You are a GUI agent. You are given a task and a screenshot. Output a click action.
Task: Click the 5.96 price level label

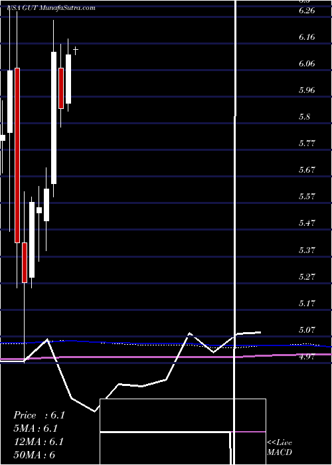click(307, 90)
